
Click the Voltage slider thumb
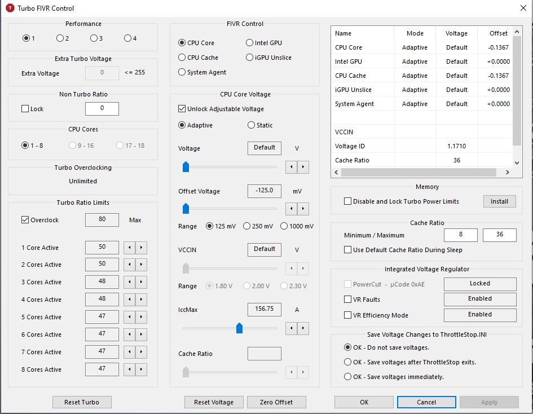(x=186, y=167)
